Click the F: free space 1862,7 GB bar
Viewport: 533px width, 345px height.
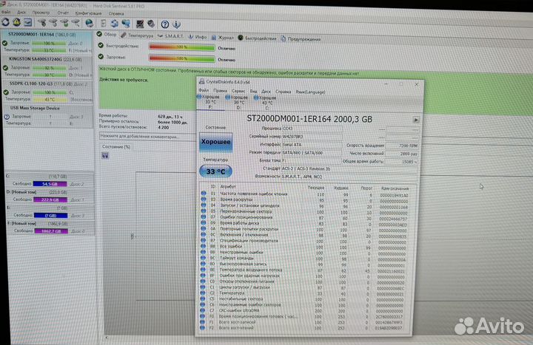click(x=50, y=230)
